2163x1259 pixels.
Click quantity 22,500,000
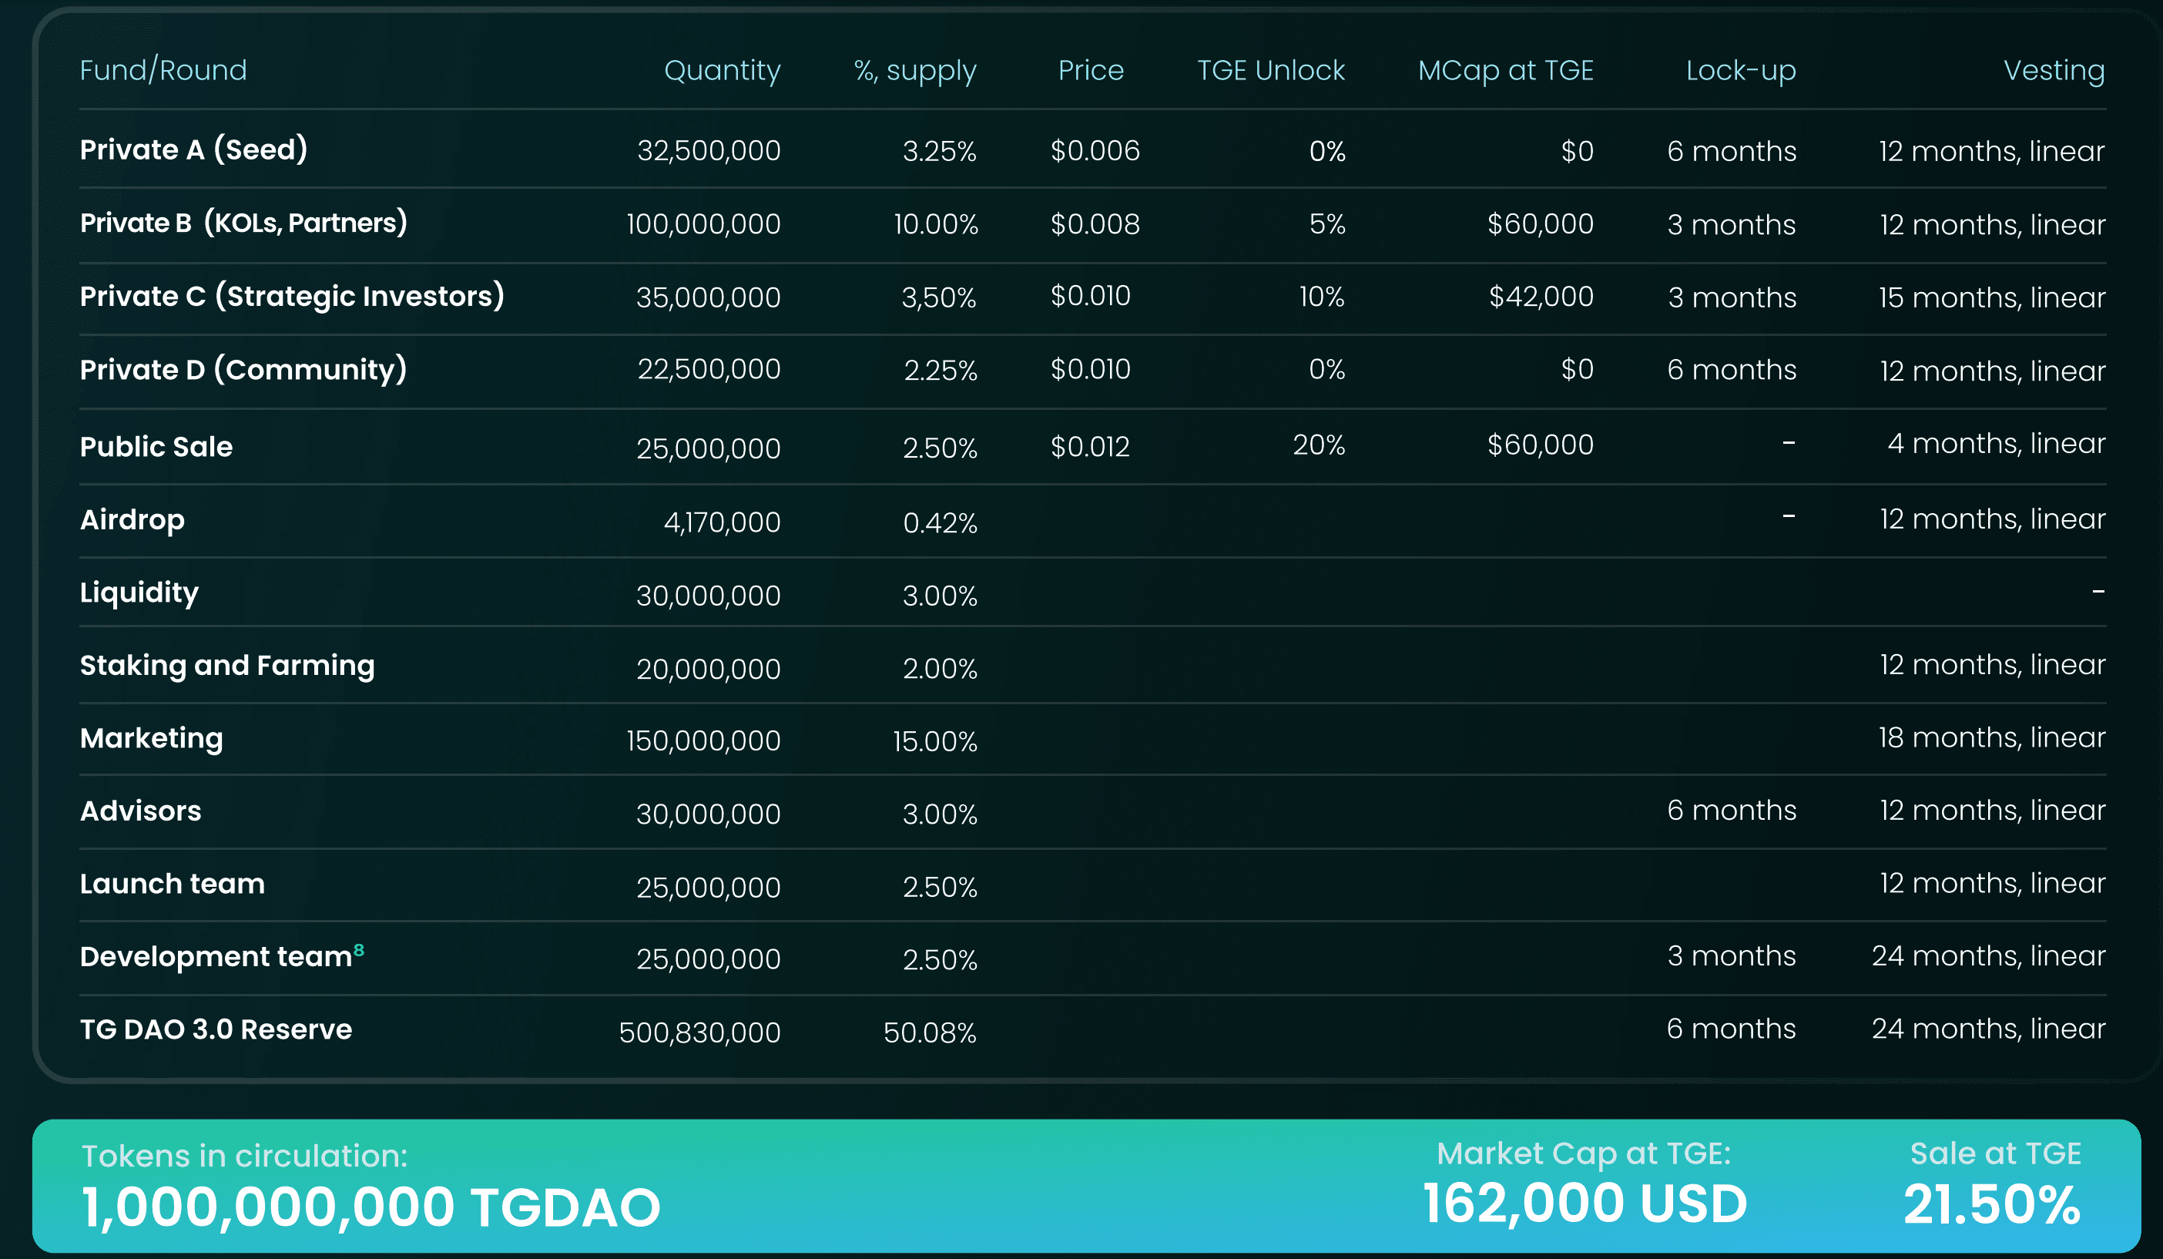pyautogui.click(x=708, y=369)
